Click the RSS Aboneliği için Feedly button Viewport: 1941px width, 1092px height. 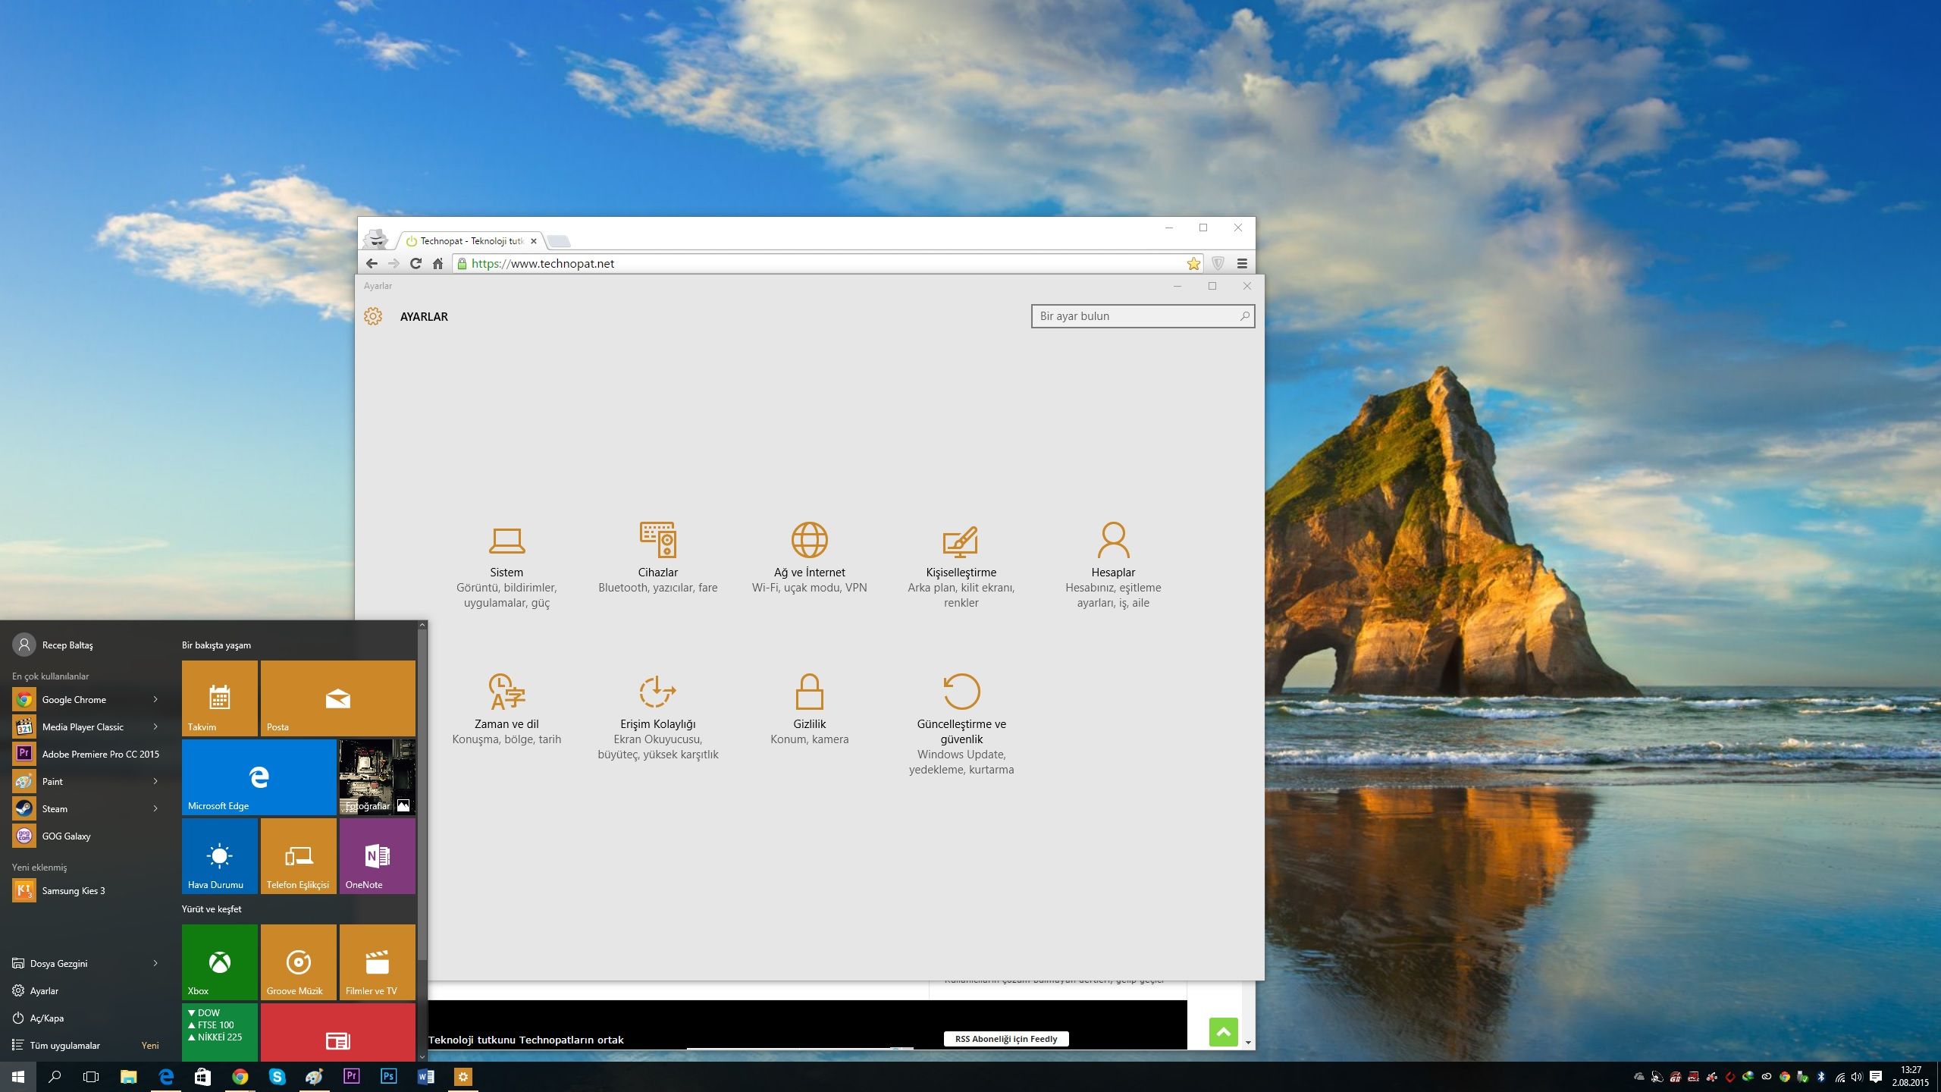tap(1005, 1039)
